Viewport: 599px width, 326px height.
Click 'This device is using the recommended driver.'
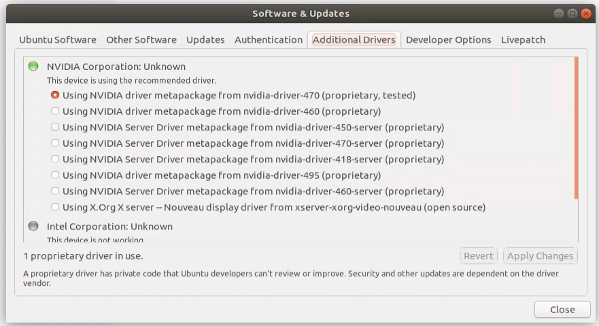[x=131, y=81]
